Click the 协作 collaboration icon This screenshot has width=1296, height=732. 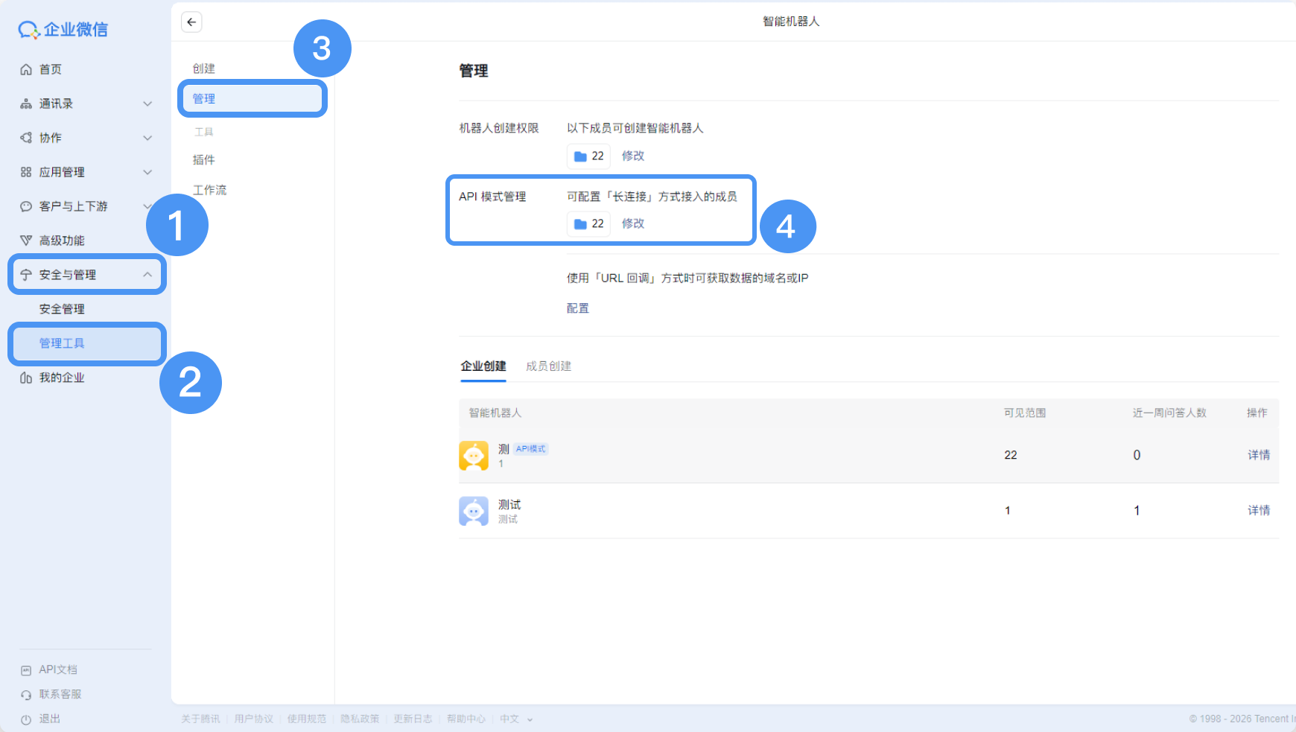pyautogui.click(x=26, y=138)
